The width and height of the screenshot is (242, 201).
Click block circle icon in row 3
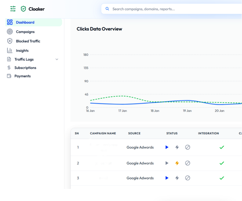(187, 178)
